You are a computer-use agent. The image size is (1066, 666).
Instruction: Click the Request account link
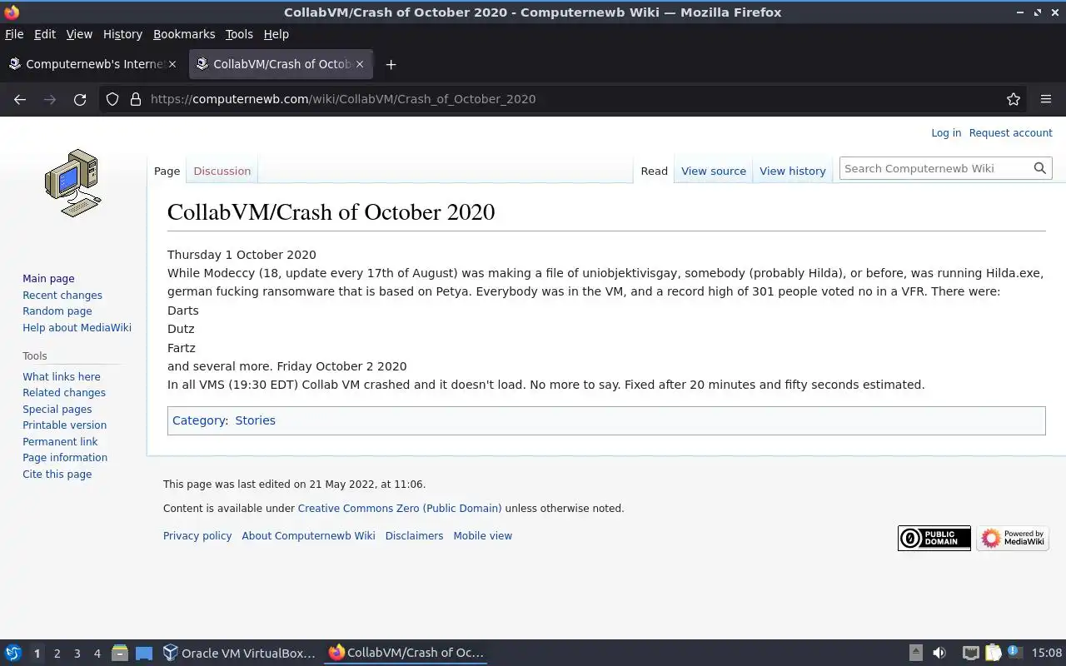[x=1010, y=133]
